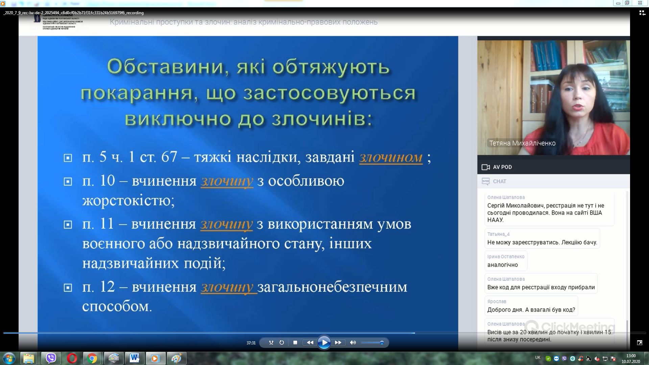Click the satellite dish tray icon
The image size is (649, 365).
tap(588, 359)
